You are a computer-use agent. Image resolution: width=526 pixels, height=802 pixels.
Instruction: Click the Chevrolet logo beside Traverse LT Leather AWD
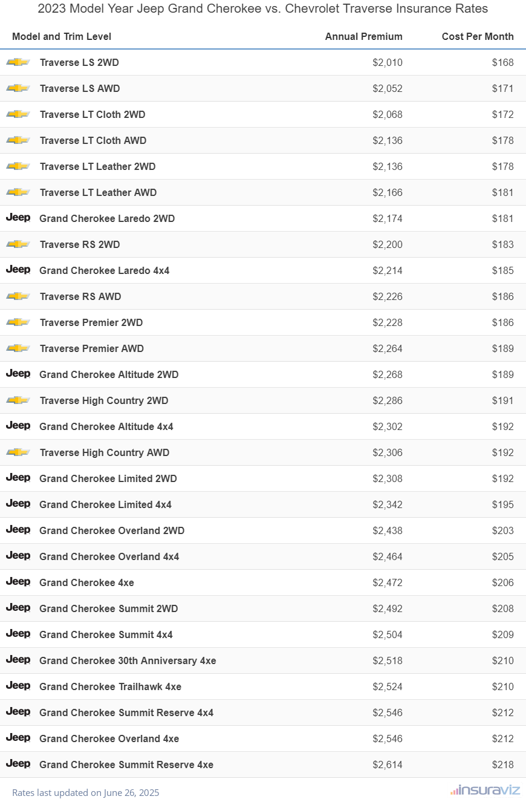tap(18, 192)
